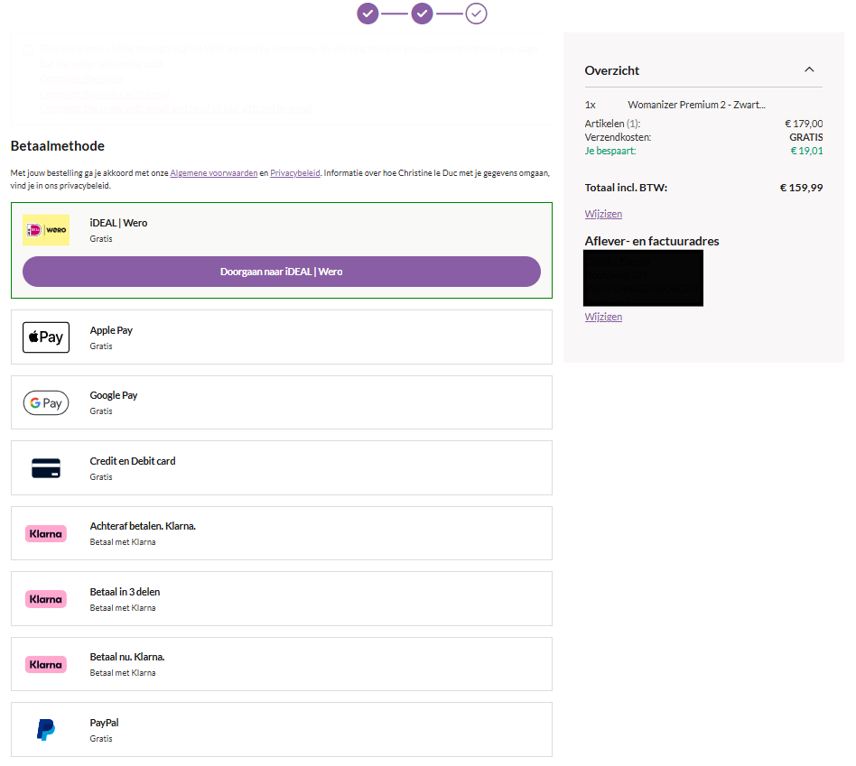This screenshot has width=856, height=766.
Task: Click Klarna logo beside Betaal in 3 delen
Action: point(46,599)
